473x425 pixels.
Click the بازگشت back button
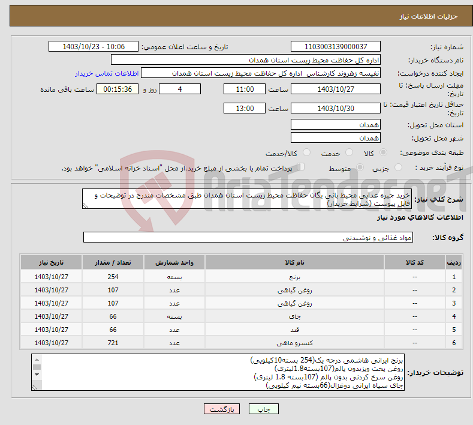222,409
